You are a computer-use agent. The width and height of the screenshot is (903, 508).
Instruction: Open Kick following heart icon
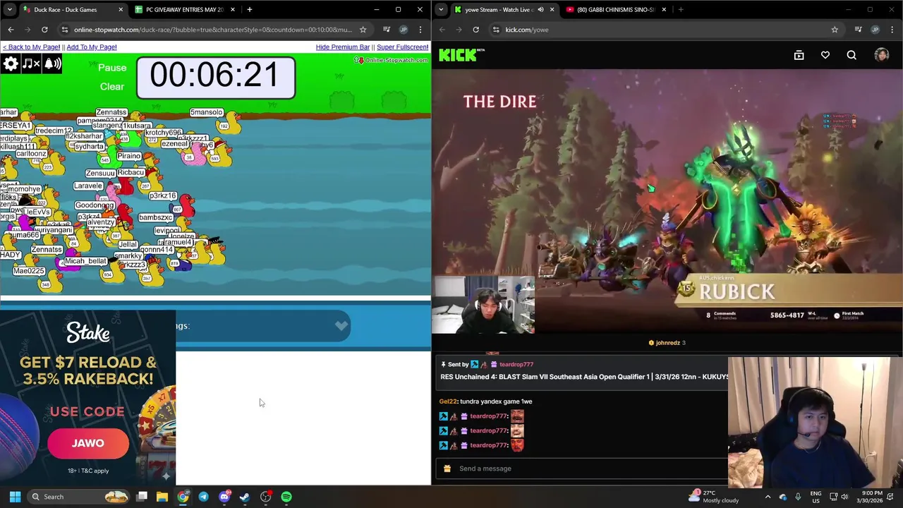[x=825, y=55]
